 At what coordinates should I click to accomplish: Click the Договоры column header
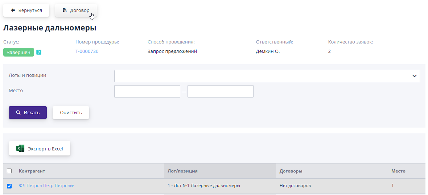coord(291,171)
